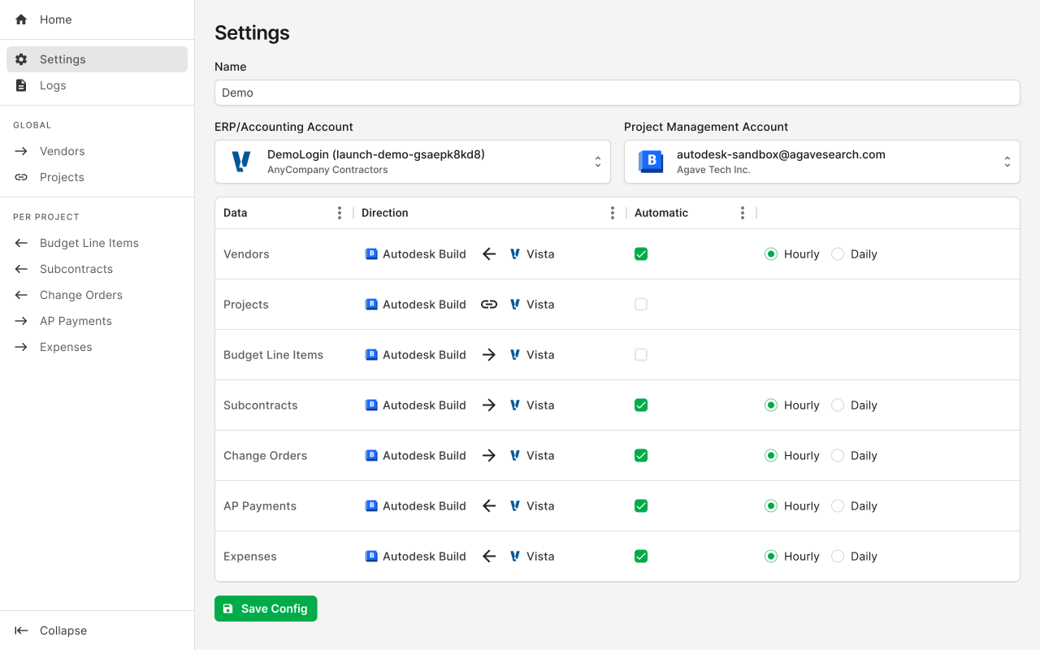Click the Home house icon in sidebar
The width and height of the screenshot is (1040, 650).
pos(21,19)
